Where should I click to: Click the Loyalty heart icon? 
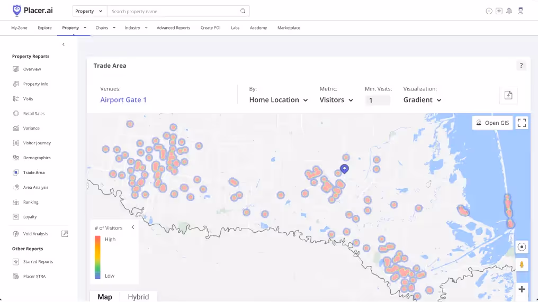click(16, 217)
